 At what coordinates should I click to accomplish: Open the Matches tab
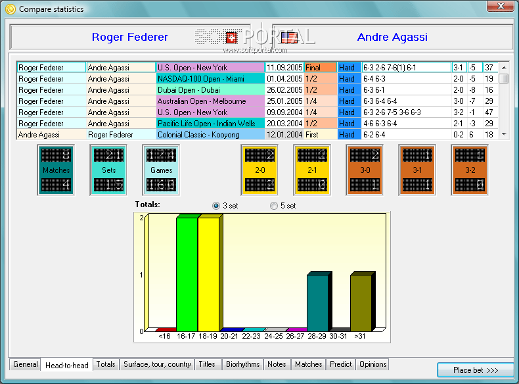(x=309, y=364)
